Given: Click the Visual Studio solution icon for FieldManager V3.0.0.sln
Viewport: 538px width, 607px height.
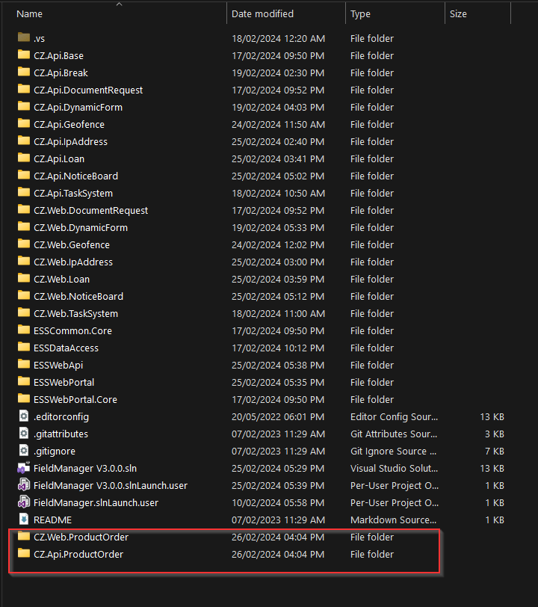Looking at the screenshot, I should [24, 468].
